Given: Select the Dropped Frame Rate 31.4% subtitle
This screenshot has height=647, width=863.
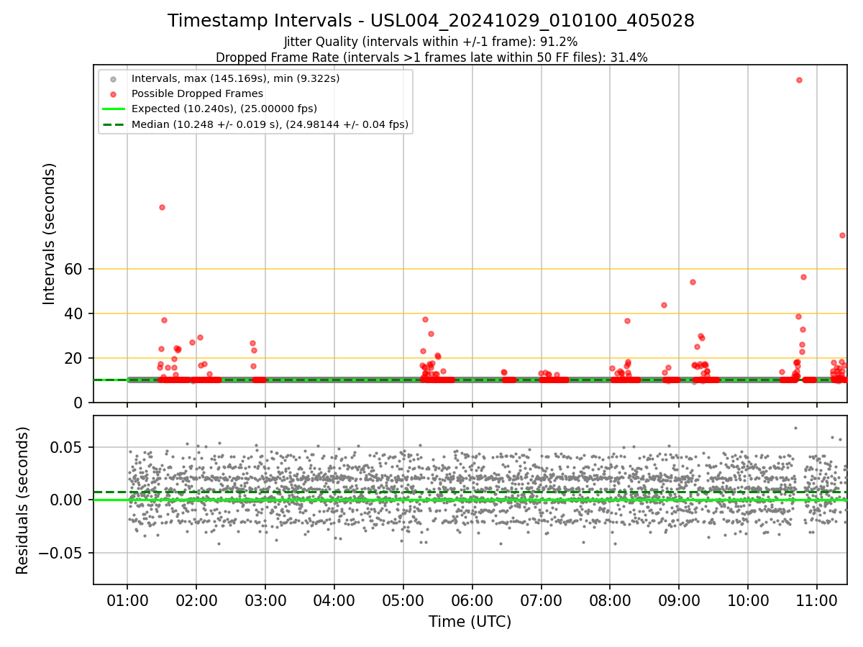Looking at the screenshot, I should click(431, 58).
